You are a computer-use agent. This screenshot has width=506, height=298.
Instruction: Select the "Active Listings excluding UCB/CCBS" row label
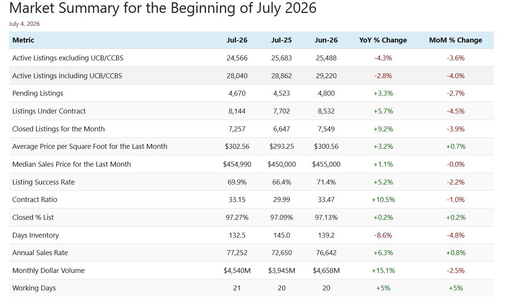click(68, 58)
